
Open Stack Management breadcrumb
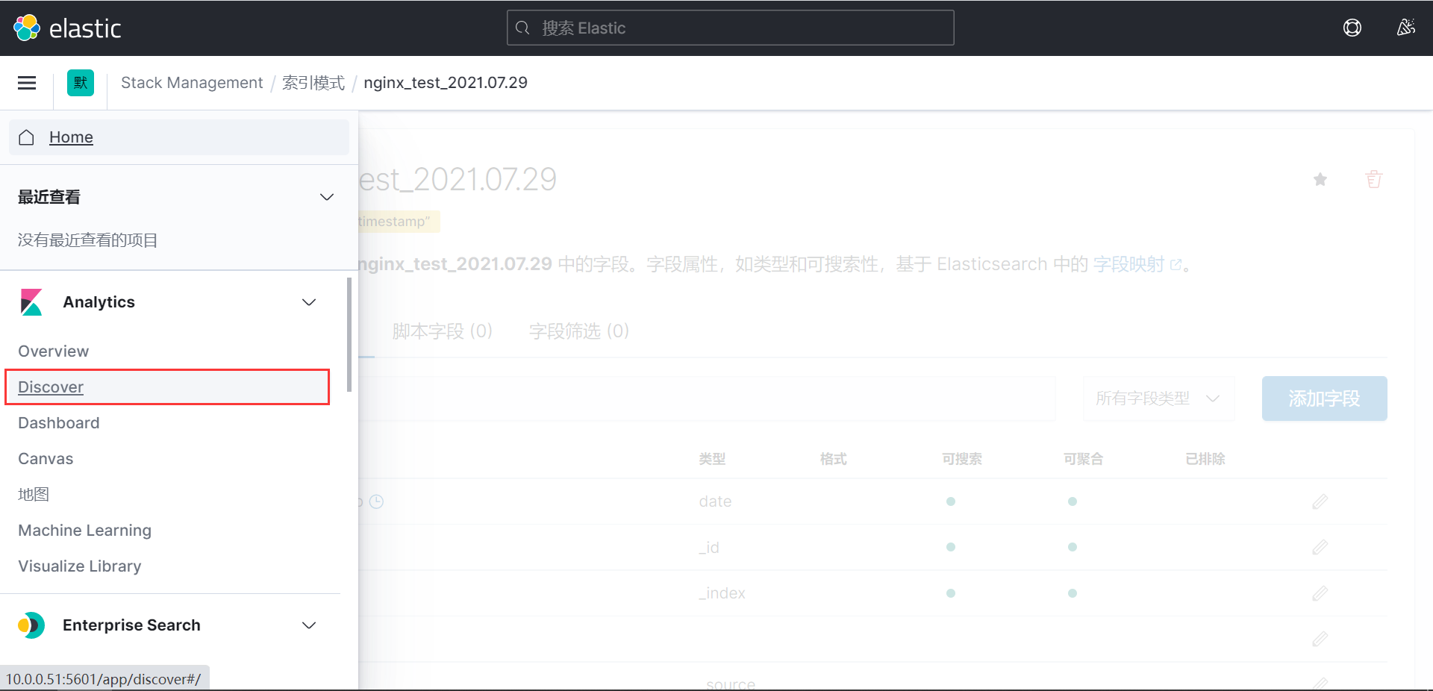coord(192,83)
